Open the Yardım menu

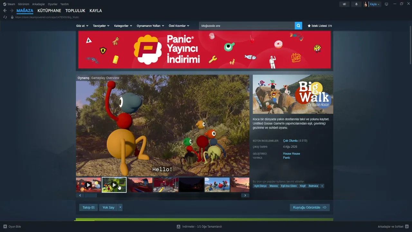point(64,4)
